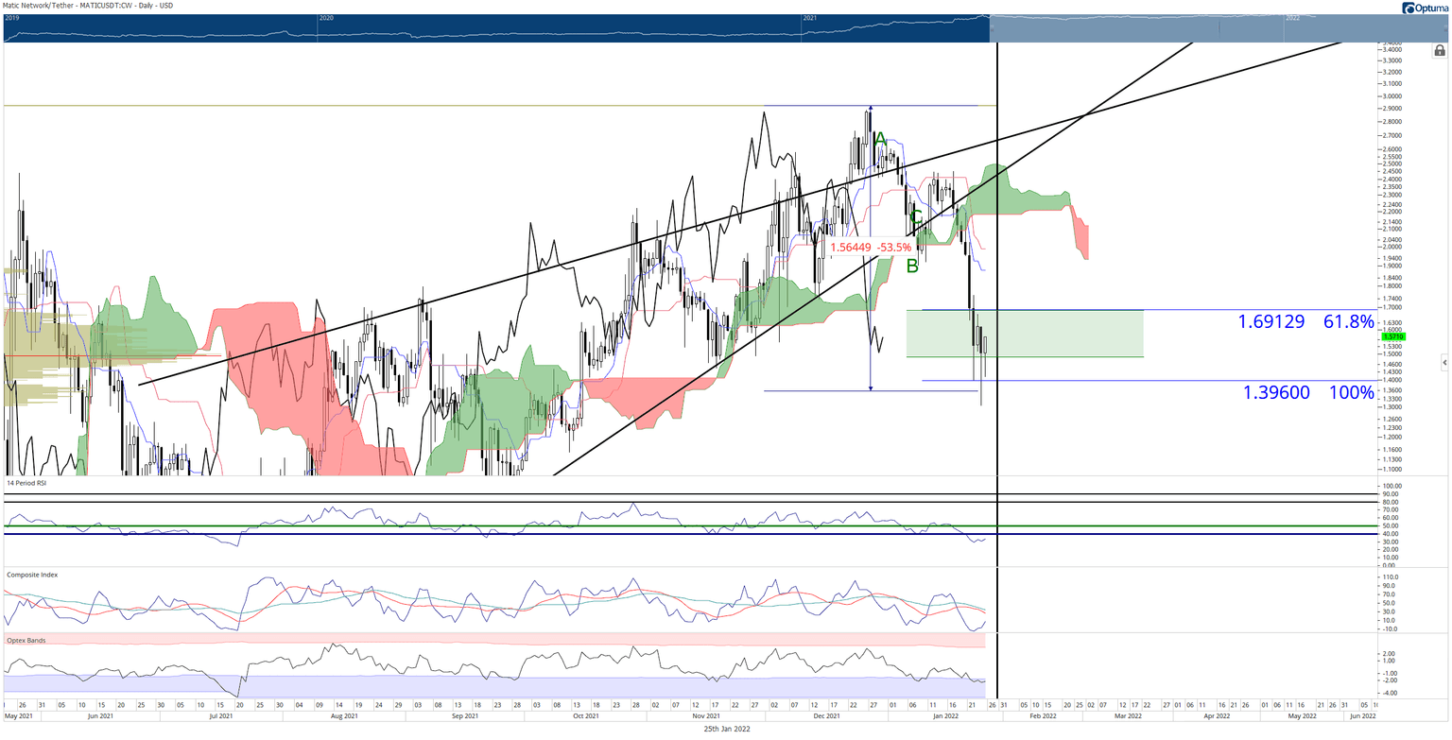Open the Optex Bands panel label
The height and width of the screenshot is (740, 1452).
coord(25,640)
